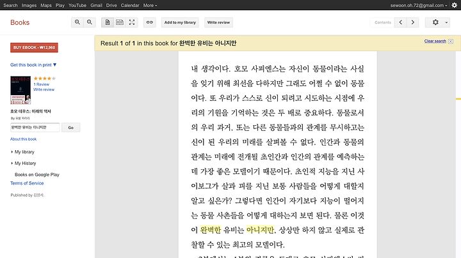
Task: Open the Contents dropdown
Action: (382, 22)
